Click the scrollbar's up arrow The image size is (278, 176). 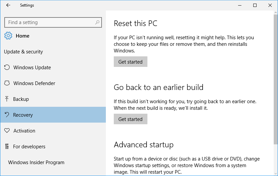tap(276, 13)
